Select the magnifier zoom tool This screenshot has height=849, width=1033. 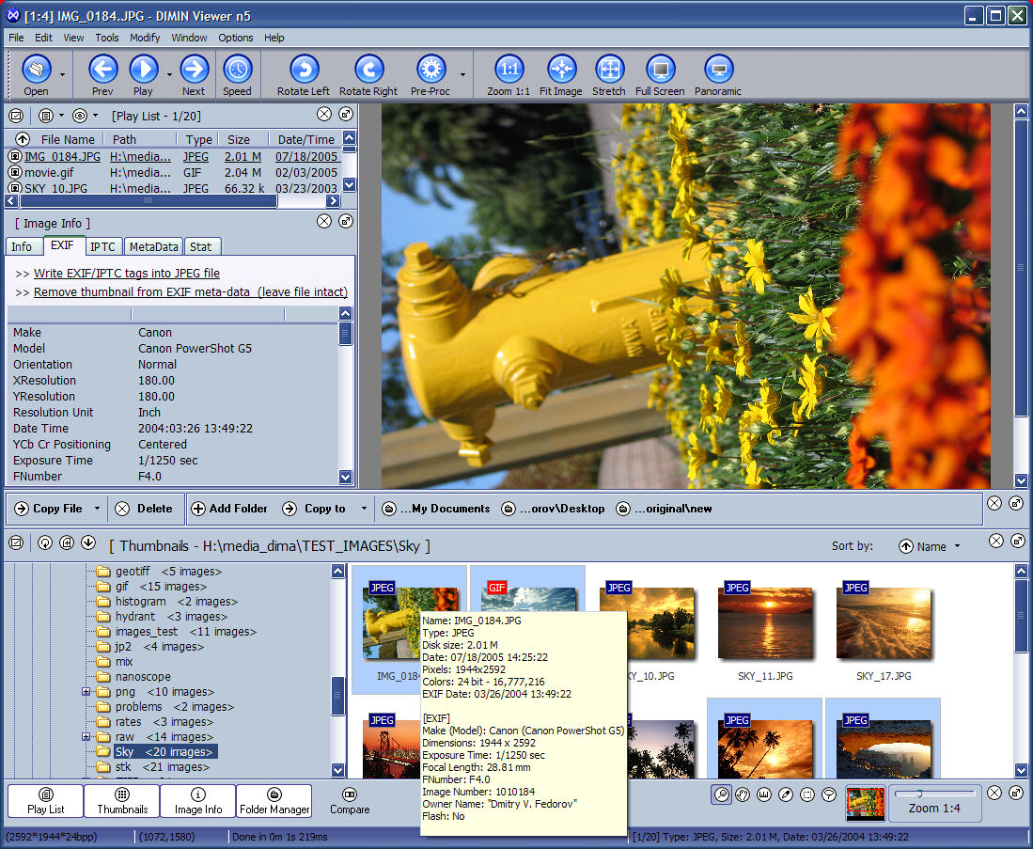[x=721, y=794]
